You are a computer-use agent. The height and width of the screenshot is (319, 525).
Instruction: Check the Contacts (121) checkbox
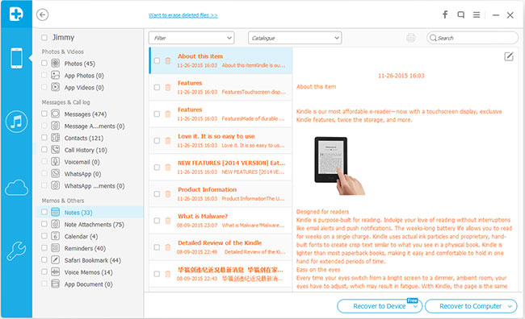tap(44, 138)
